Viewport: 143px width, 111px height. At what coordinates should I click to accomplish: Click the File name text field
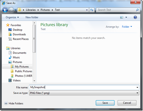[82, 87]
